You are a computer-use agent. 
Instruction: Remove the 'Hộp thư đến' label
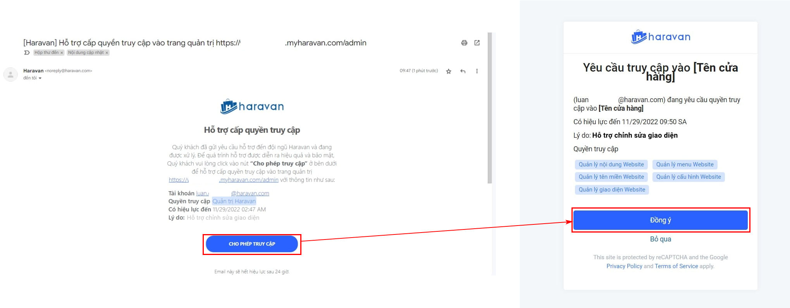point(62,53)
